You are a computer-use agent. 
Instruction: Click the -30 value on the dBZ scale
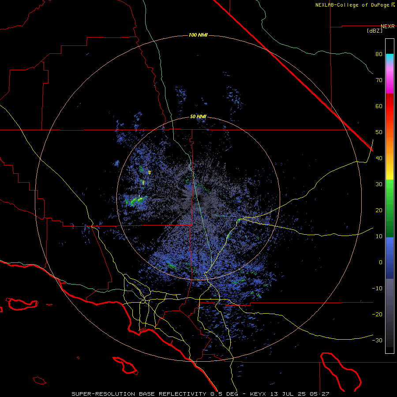point(377,341)
